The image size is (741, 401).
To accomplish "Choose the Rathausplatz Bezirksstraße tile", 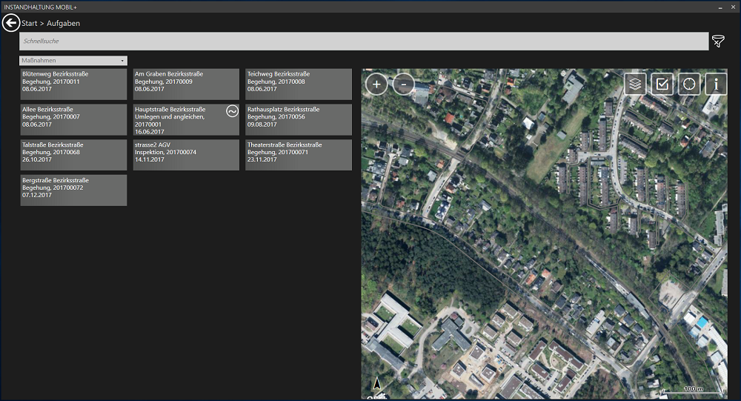I will 299,119.
